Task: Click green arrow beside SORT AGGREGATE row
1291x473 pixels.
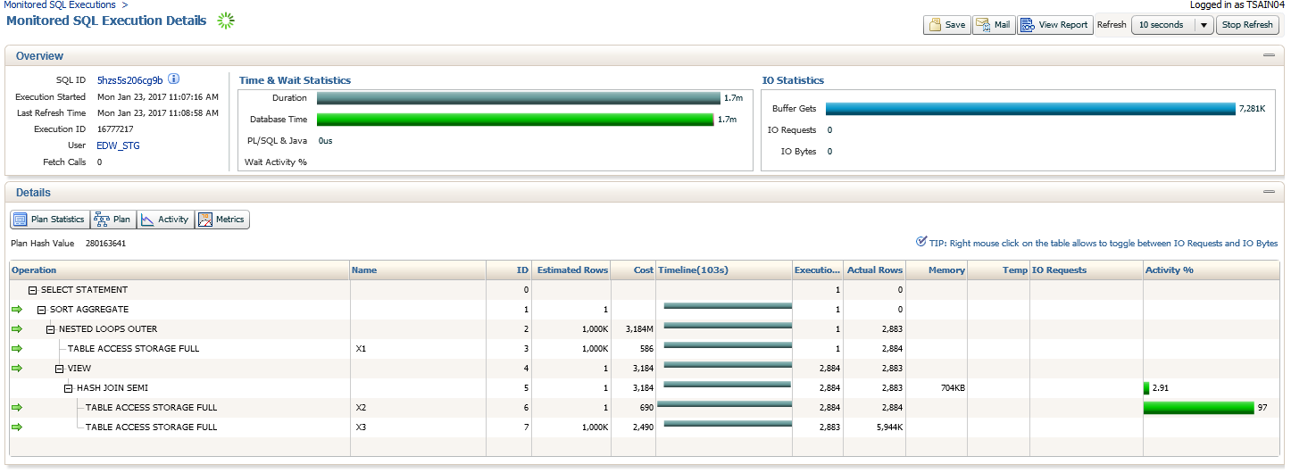Action: tap(16, 310)
